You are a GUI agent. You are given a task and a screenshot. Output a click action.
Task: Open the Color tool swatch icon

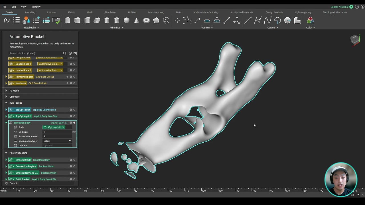coord(310,20)
